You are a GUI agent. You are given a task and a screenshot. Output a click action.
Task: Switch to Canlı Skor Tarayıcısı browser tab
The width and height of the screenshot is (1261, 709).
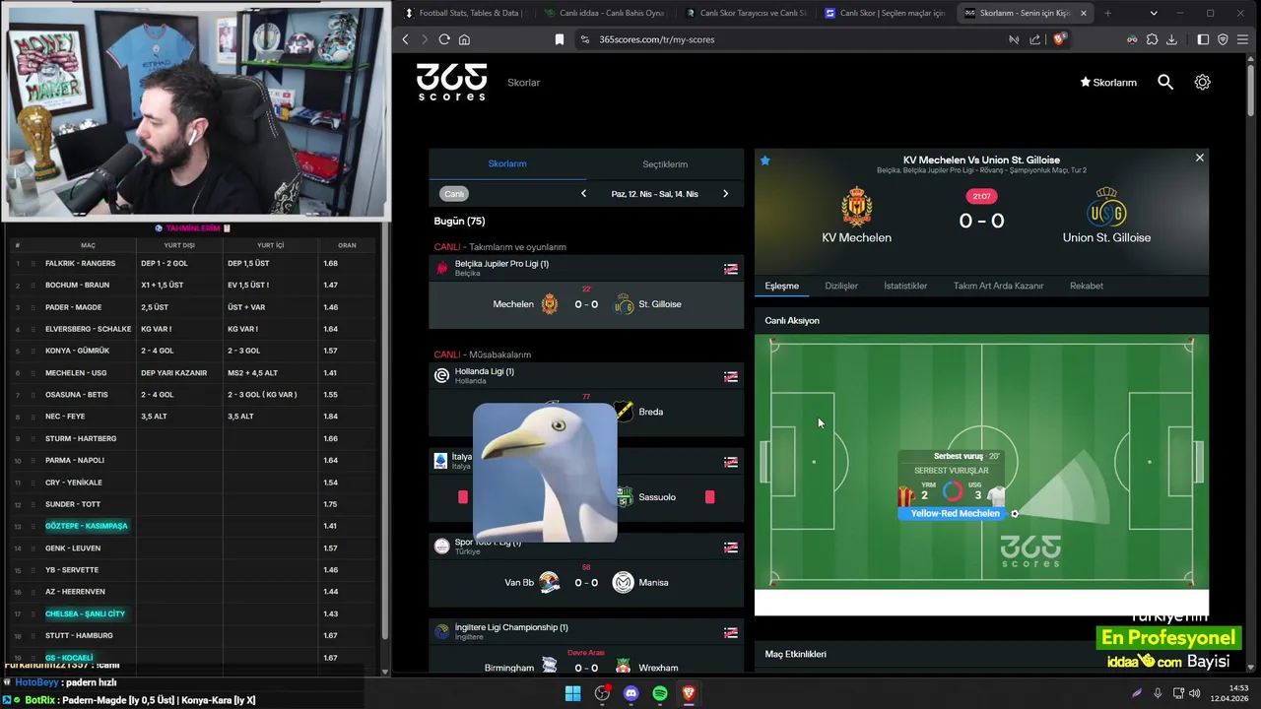[745, 13]
